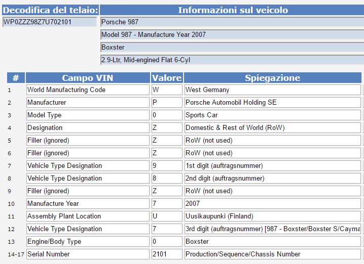
Task: Click 'Vehicle Type Designation' in row 8
Action: (x=88, y=179)
